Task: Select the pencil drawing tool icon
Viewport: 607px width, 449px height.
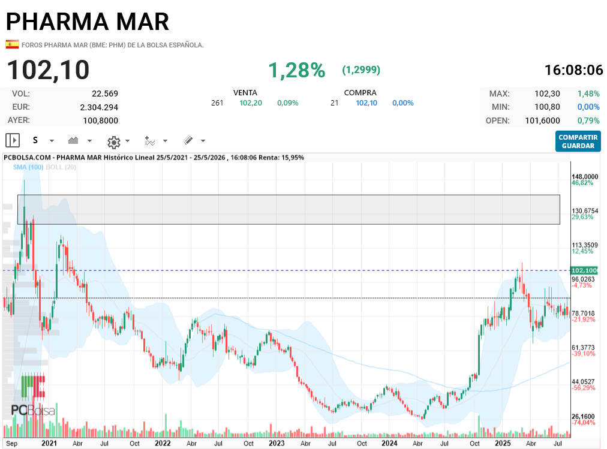Action: pyautogui.click(x=188, y=140)
